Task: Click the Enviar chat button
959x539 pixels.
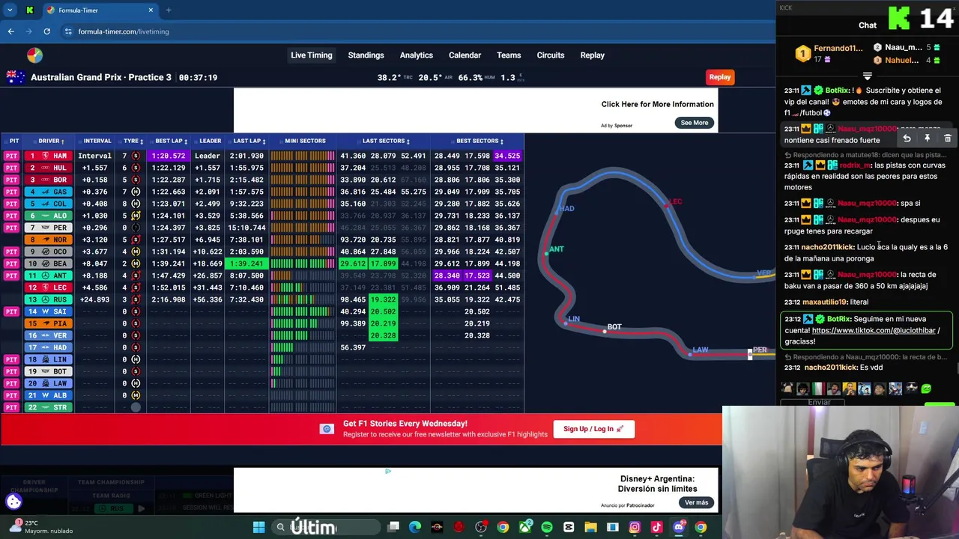Action: 819,403
